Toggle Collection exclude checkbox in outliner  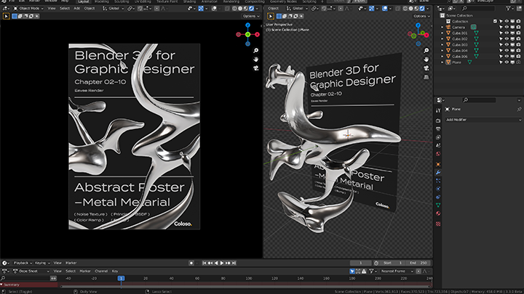coord(495,21)
